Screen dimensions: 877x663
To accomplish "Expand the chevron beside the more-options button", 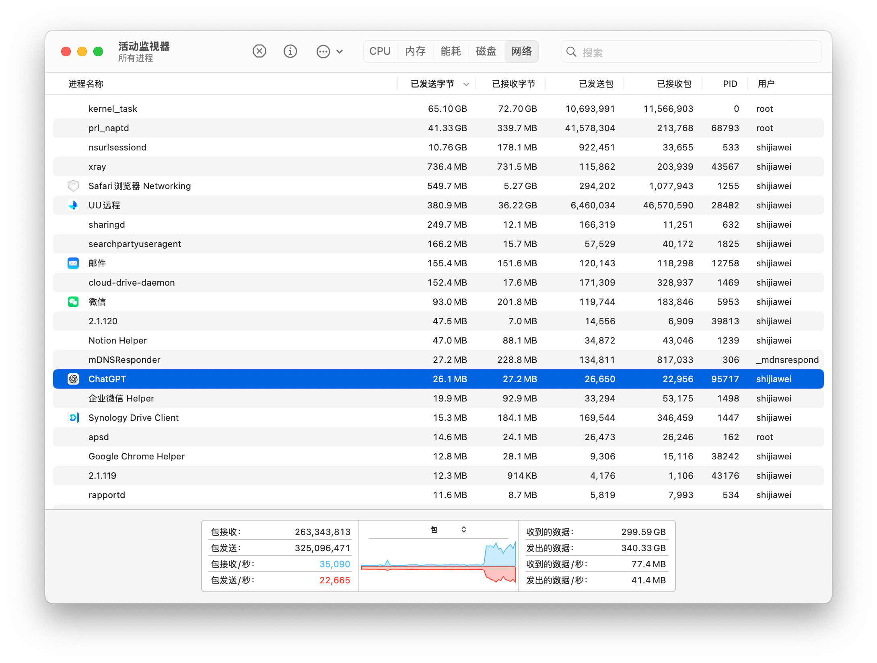I will 340,51.
